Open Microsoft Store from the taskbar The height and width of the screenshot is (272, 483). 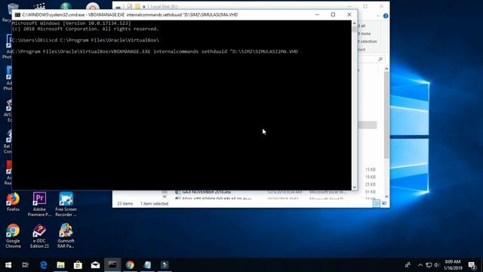78,265
